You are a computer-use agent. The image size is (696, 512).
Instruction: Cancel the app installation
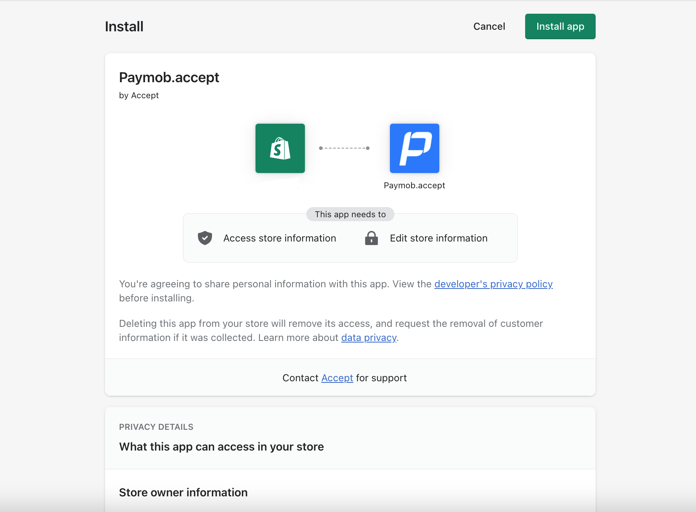click(489, 26)
